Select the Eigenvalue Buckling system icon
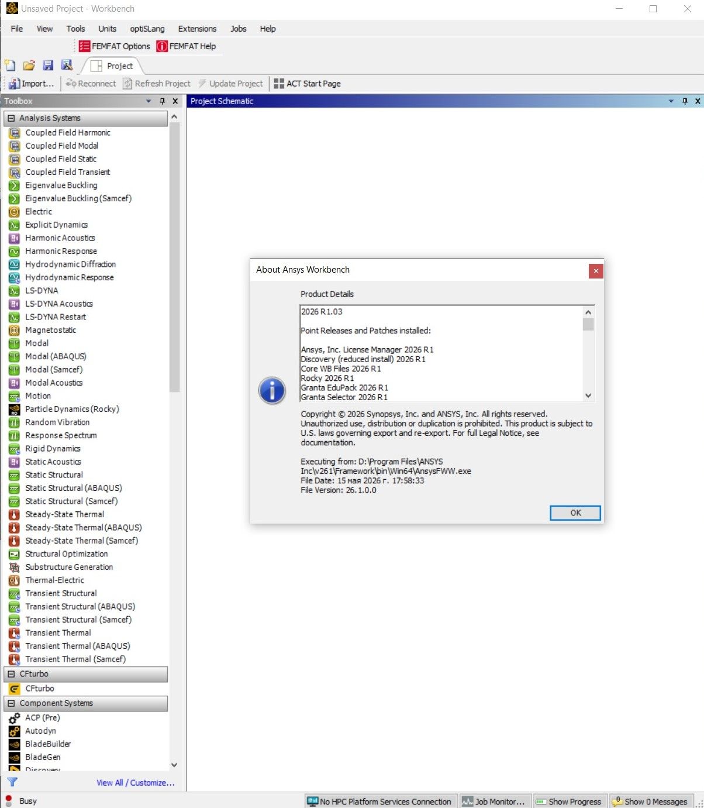Image resolution: width=704 pixels, height=808 pixels. pyautogui.click(x=15, y=185)
